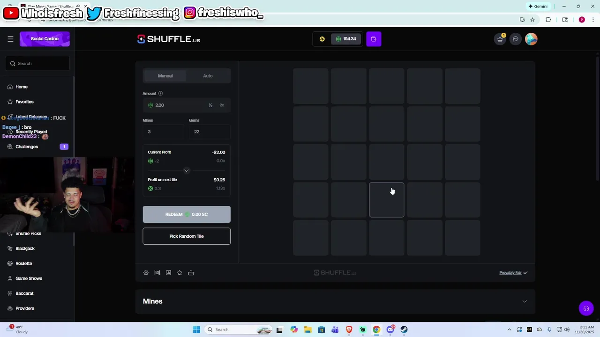Open the hamburger sidebar menu
Screen dimensions: 600x337
[10, 39]
